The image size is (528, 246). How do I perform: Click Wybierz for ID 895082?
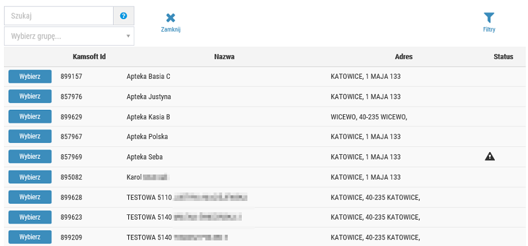(30, 177)
